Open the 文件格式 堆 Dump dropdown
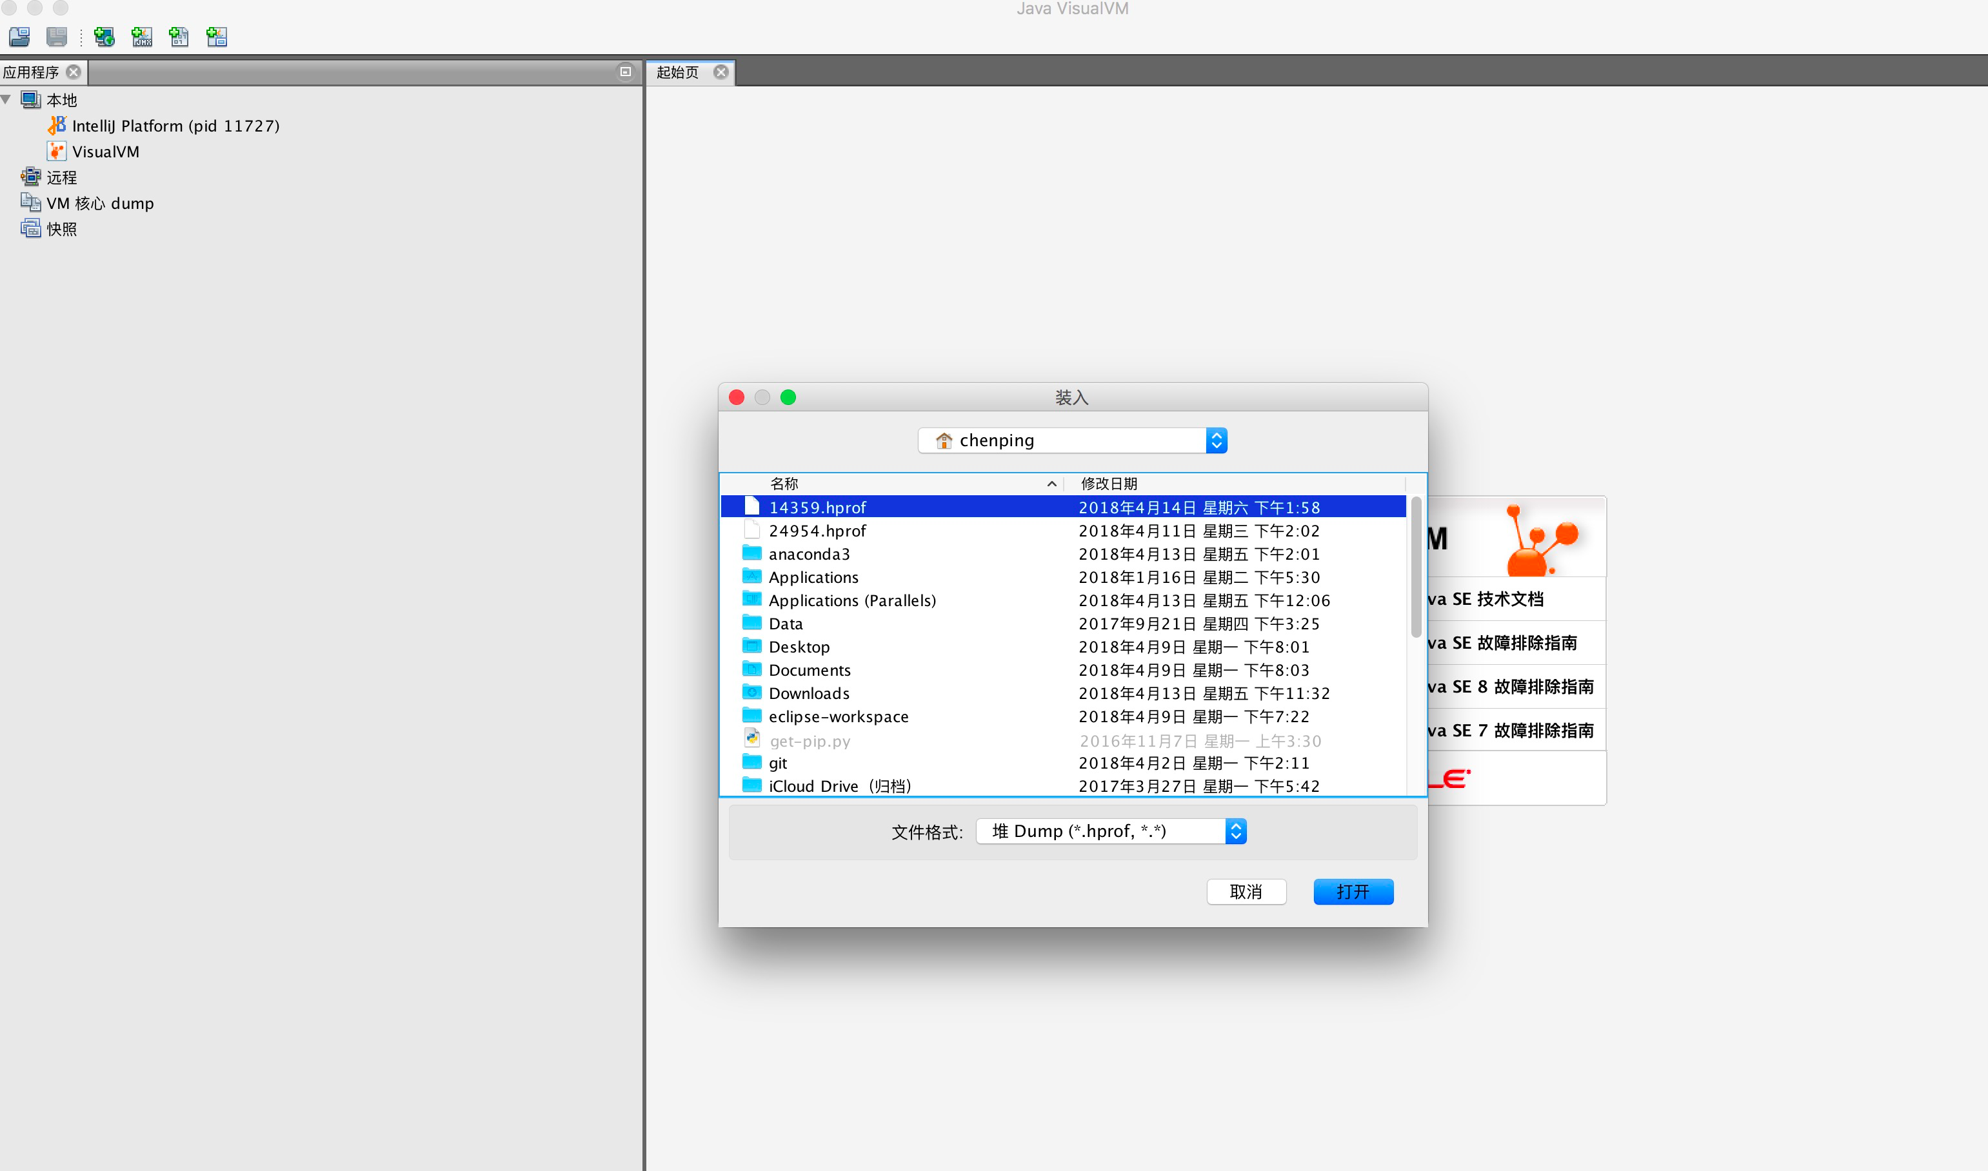The image size is (1988, 1171). pyautogui.click(x=1111, y=831)
